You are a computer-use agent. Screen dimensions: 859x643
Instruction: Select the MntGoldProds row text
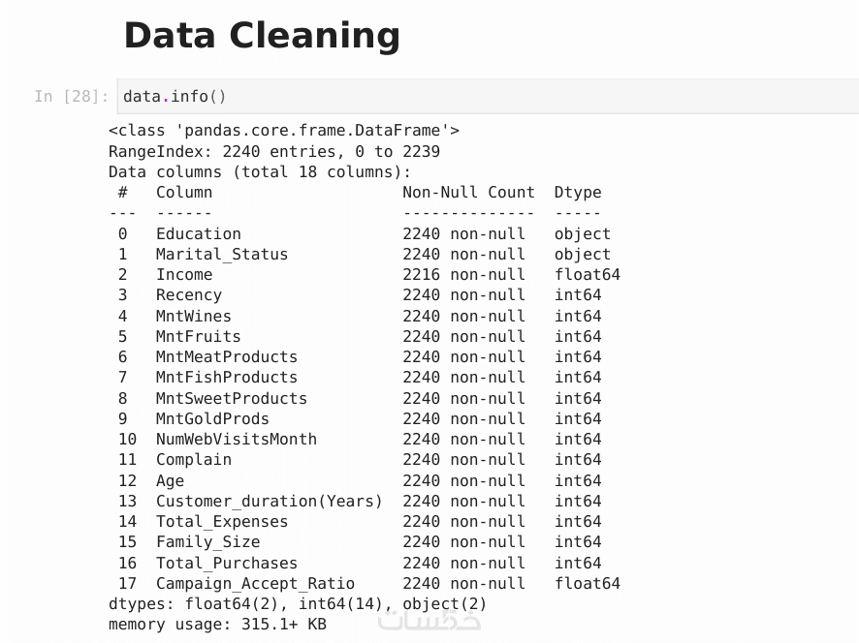click(212, 418)
